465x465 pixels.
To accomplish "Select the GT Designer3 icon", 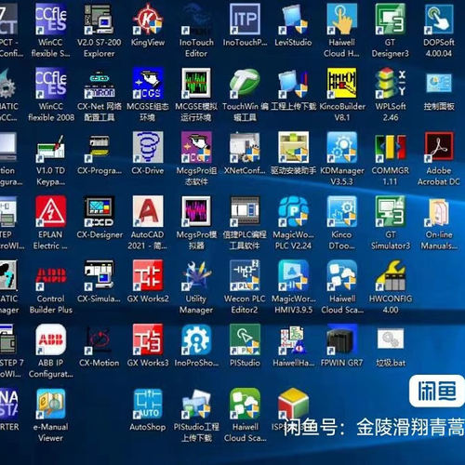I will pyautogui.click(x=391, y=20).
